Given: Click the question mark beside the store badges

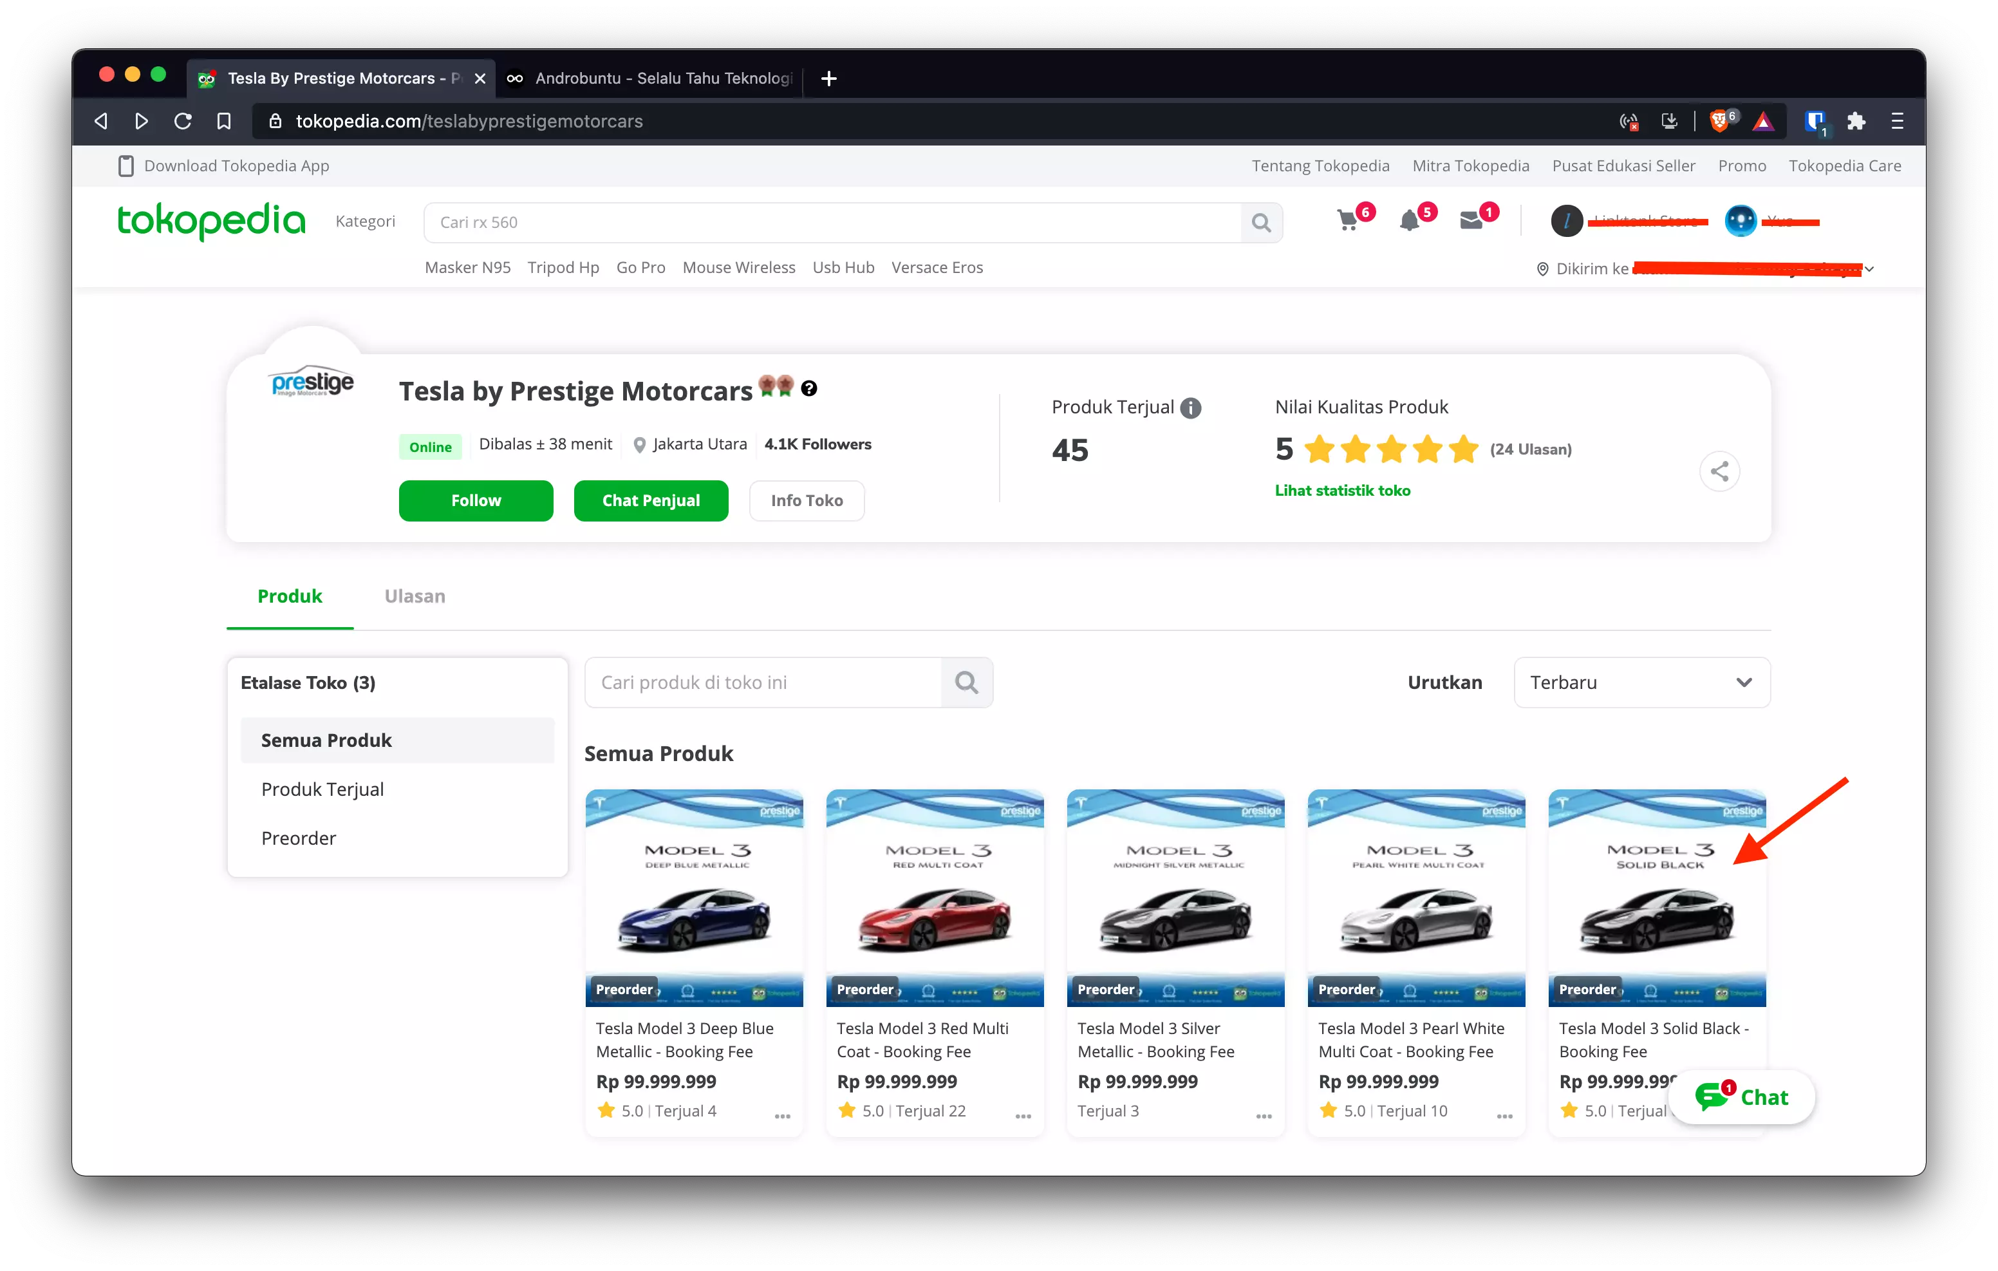Looking at the screenshot, I should (x=808, y=388).
